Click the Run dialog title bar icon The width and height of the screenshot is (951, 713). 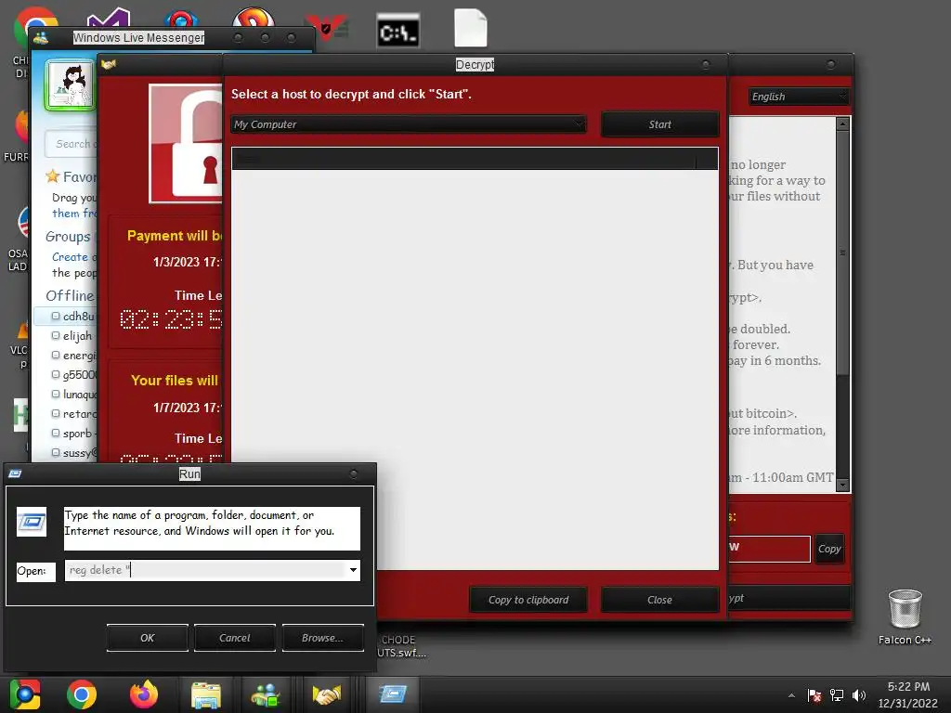tap(15, 473)
